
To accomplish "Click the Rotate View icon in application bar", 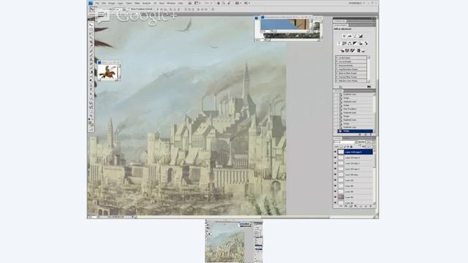I will [x=229, y=3].
